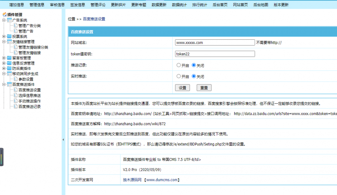337x195 pixels.
Task: Click the red icon next to 更新碎片
Action: [x=118, y=4]
